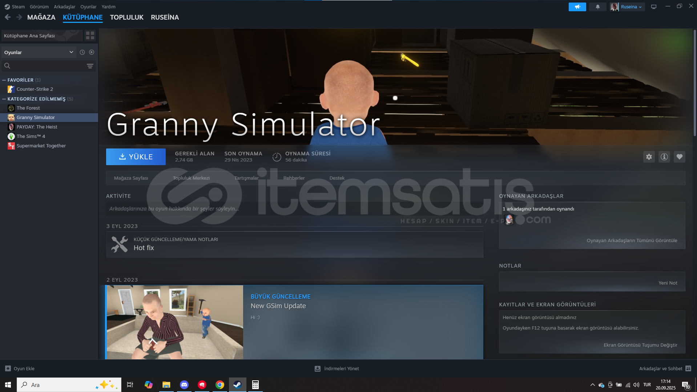
Task: Open Discord from the taskbar
Action: pos(184,385)
